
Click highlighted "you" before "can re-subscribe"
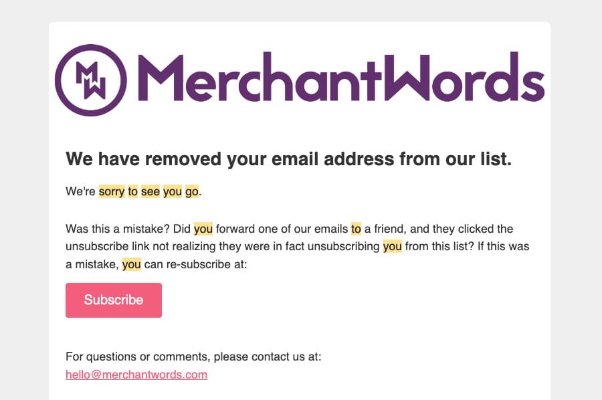pyautogui.click(x=132, y=264)
